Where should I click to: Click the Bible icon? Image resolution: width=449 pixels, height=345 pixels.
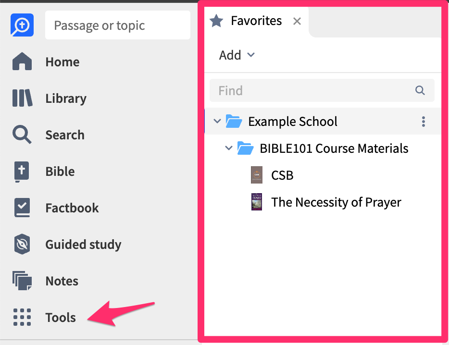pyautogui.click(x=22, y=171)
